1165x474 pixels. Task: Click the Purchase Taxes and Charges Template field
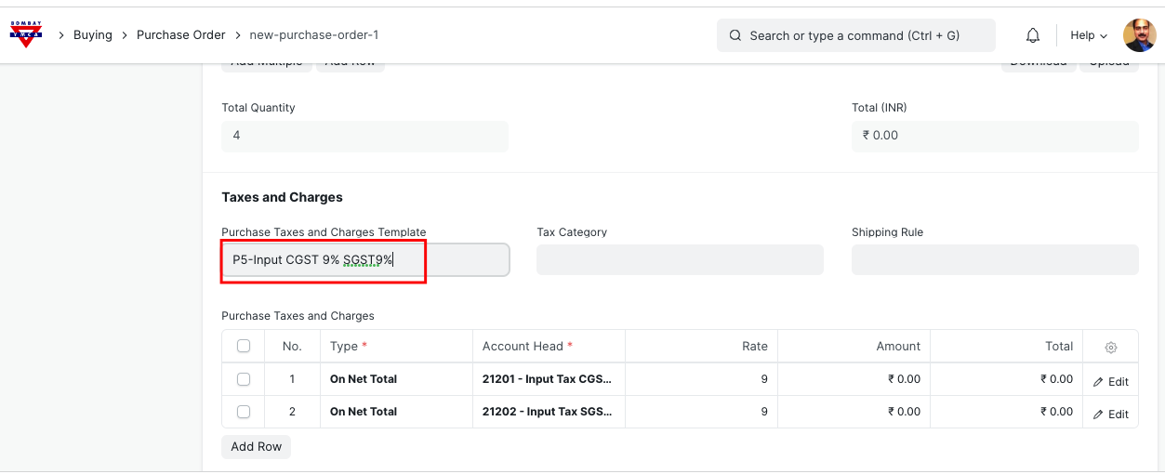click(365, 260)
